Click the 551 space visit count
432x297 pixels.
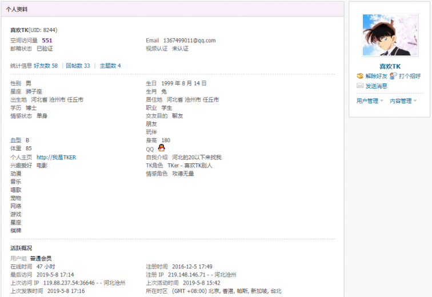point(47,41)
